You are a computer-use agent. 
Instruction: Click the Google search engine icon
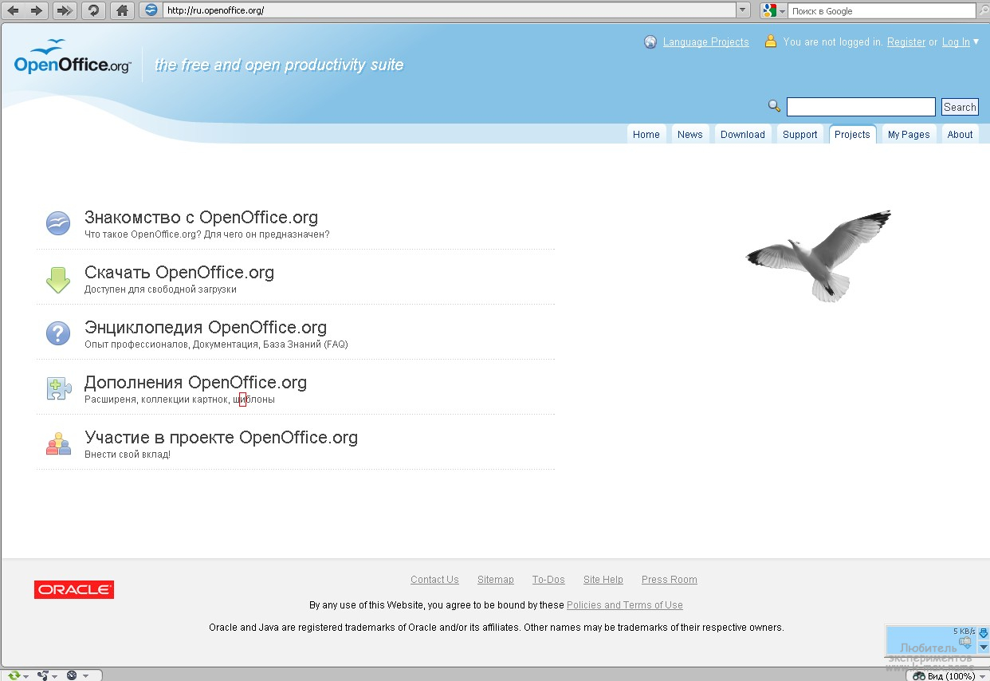tap(769, 10)
